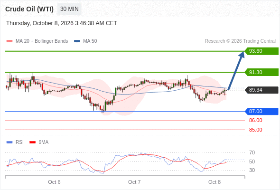Click the RSI 70 level label
280x190 pixels.
252,152
